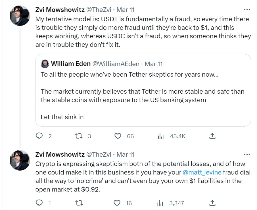Share the second tweet

pos(212,203)
